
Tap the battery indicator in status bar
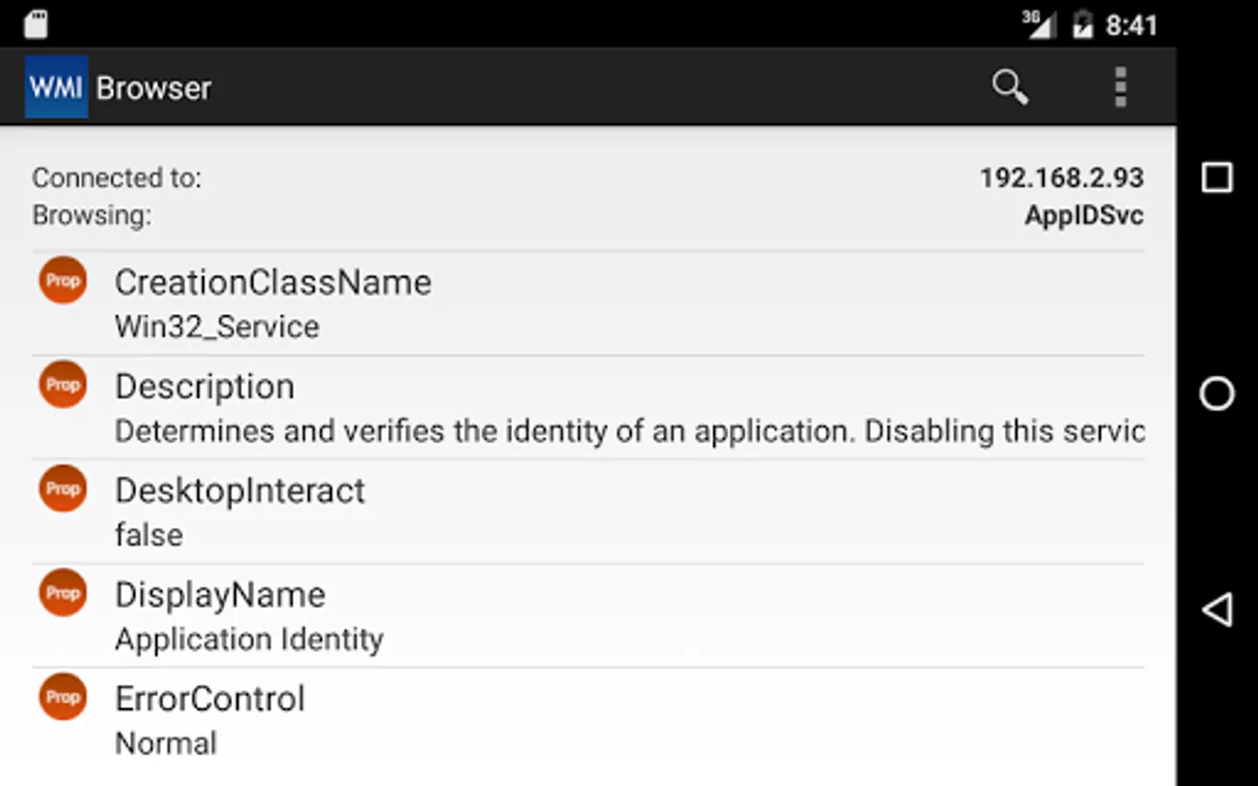click(1082, 24)
